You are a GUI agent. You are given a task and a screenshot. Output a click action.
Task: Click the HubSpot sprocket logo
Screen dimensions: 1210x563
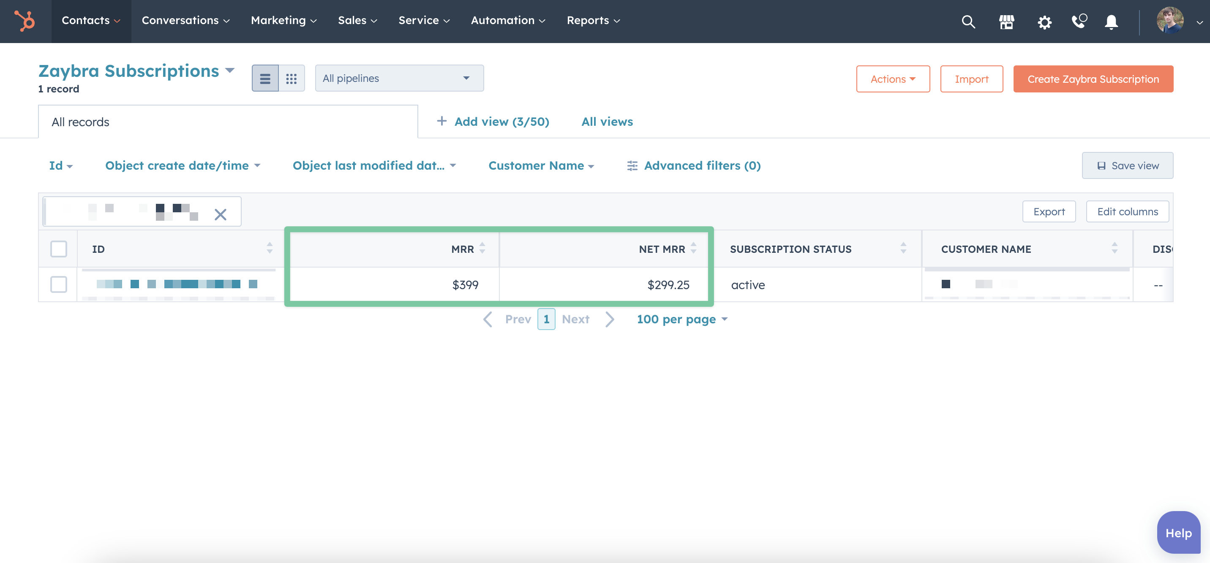[x=25, y=21]
